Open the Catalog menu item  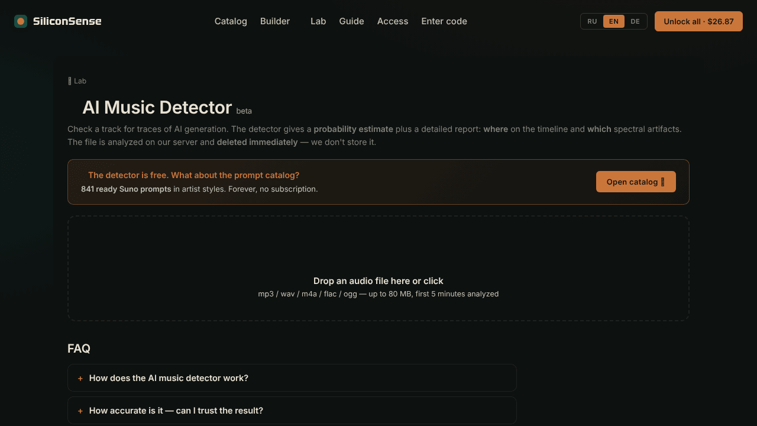tap(231, 21)
